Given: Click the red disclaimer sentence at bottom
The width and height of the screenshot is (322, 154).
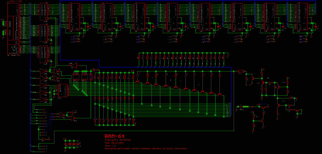Looking at the screenshot, I should pos(146,149).
